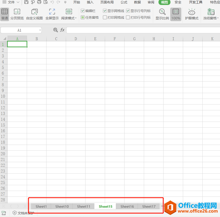Enable 全屏显示 full screen mode

pyautogui.click(x=52, y=14)
